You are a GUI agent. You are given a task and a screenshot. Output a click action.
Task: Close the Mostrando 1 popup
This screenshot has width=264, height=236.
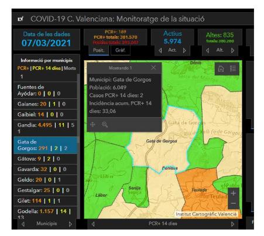153,68
